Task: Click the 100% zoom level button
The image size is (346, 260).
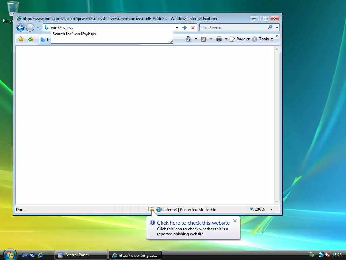Action: [x=257, y=209]
